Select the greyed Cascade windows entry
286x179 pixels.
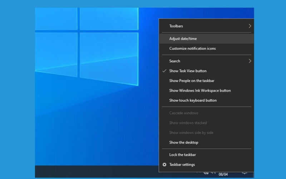(x=207, y=113)
